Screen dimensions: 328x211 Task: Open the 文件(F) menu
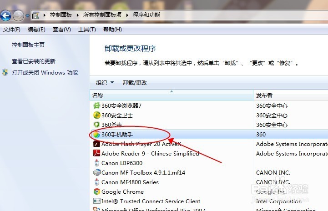12,30
